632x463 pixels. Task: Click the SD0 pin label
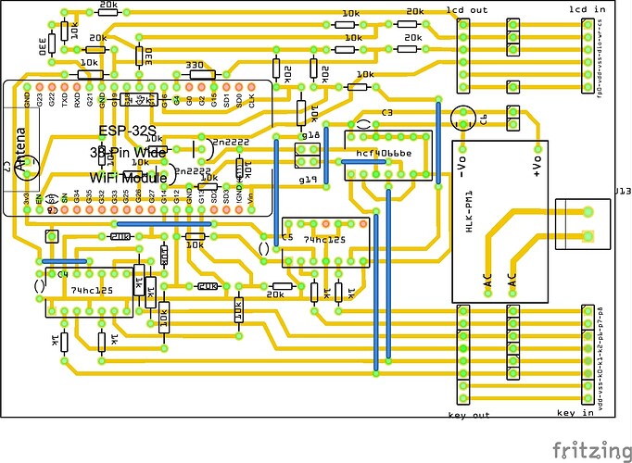[239, 100]
